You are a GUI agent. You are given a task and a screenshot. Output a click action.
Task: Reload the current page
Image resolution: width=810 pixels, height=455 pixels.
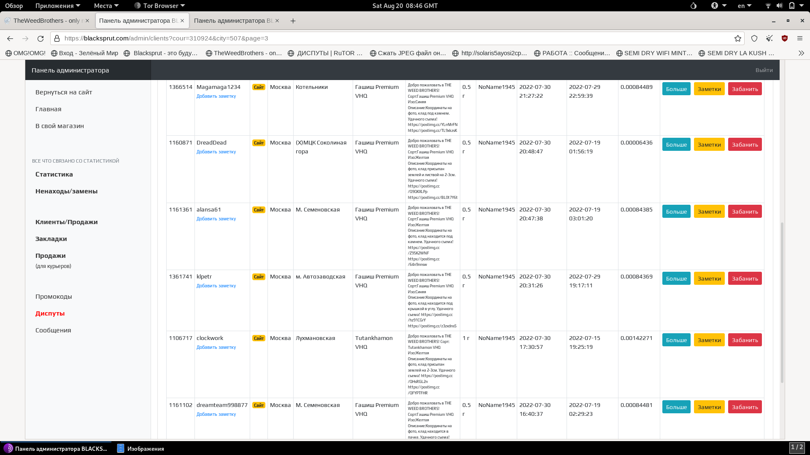[x=40, y=38]
